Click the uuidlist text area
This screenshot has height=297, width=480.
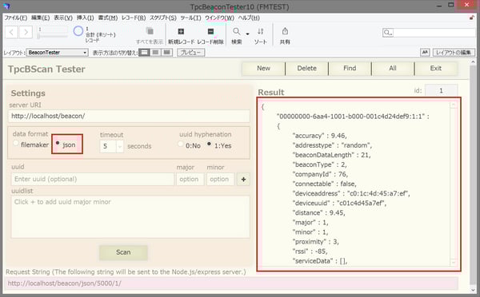130,217
